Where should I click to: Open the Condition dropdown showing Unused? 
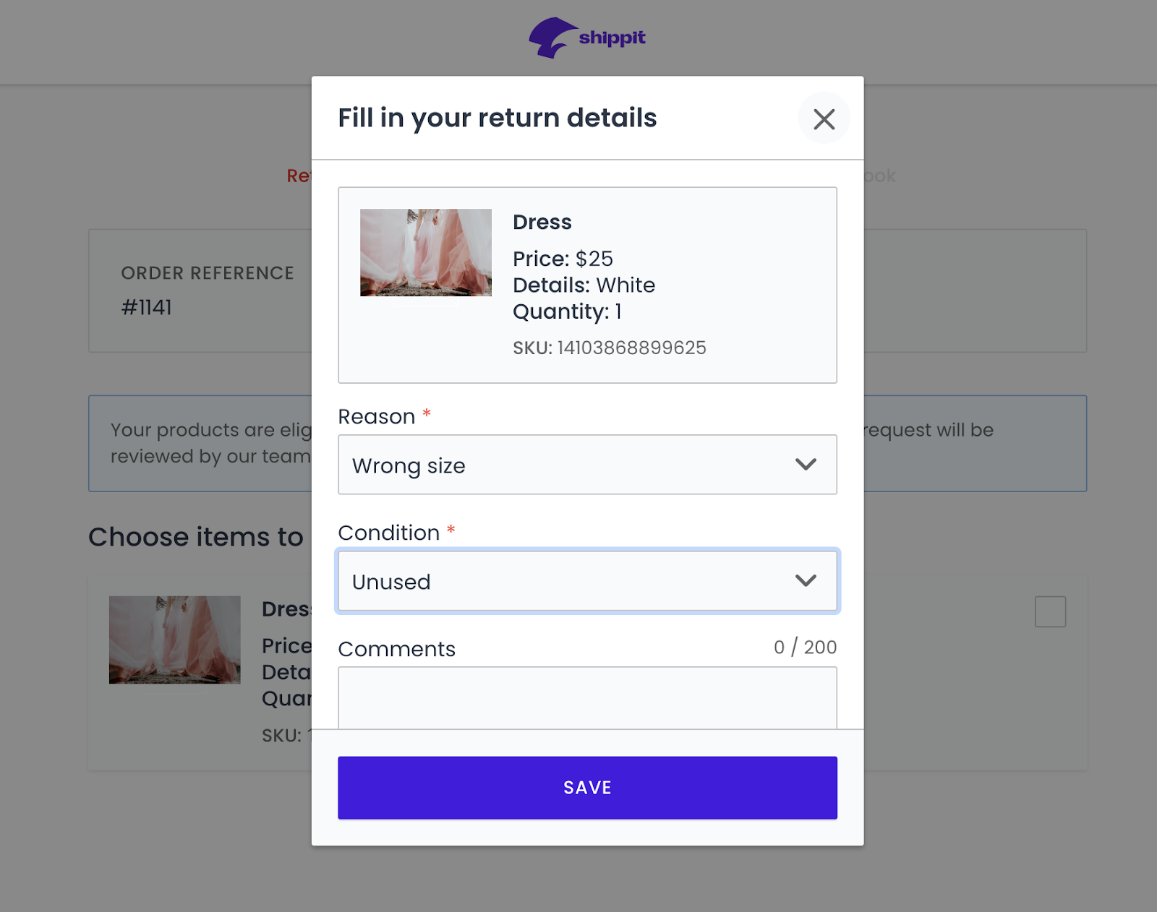pos(571,581)
